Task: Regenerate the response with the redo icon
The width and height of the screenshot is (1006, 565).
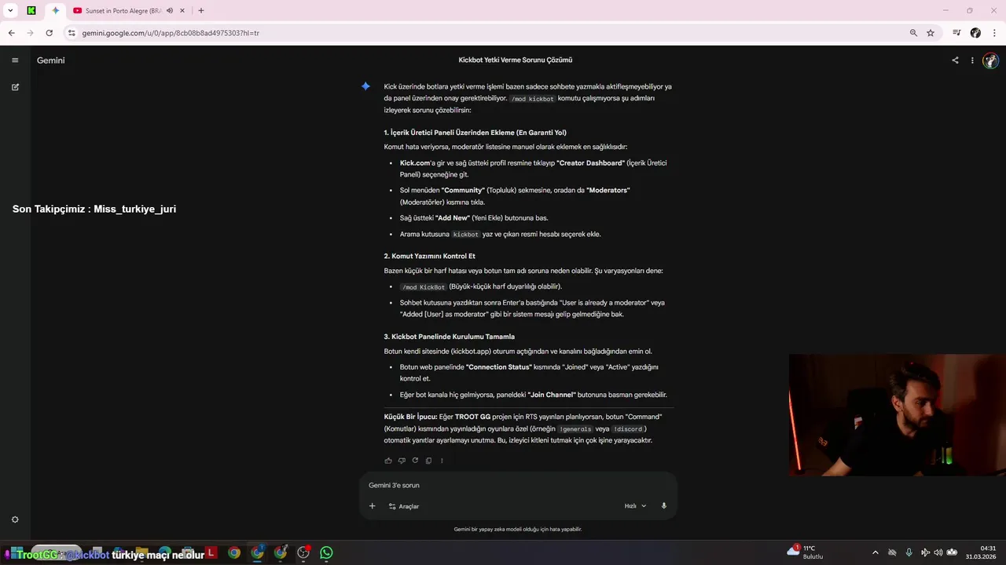Action: click(x=415, y=461)
